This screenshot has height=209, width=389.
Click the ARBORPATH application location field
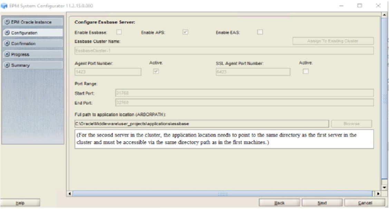[x=202, y=124]
